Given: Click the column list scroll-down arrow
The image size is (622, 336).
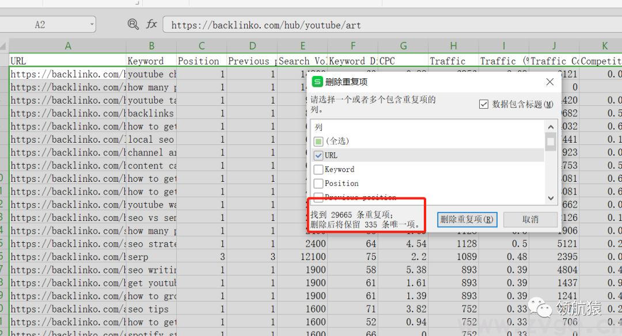Looking at the screenshot, I should 551,198.
